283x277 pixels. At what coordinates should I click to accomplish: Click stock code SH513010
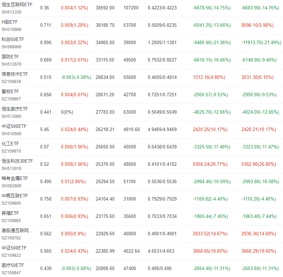[11, 169]
